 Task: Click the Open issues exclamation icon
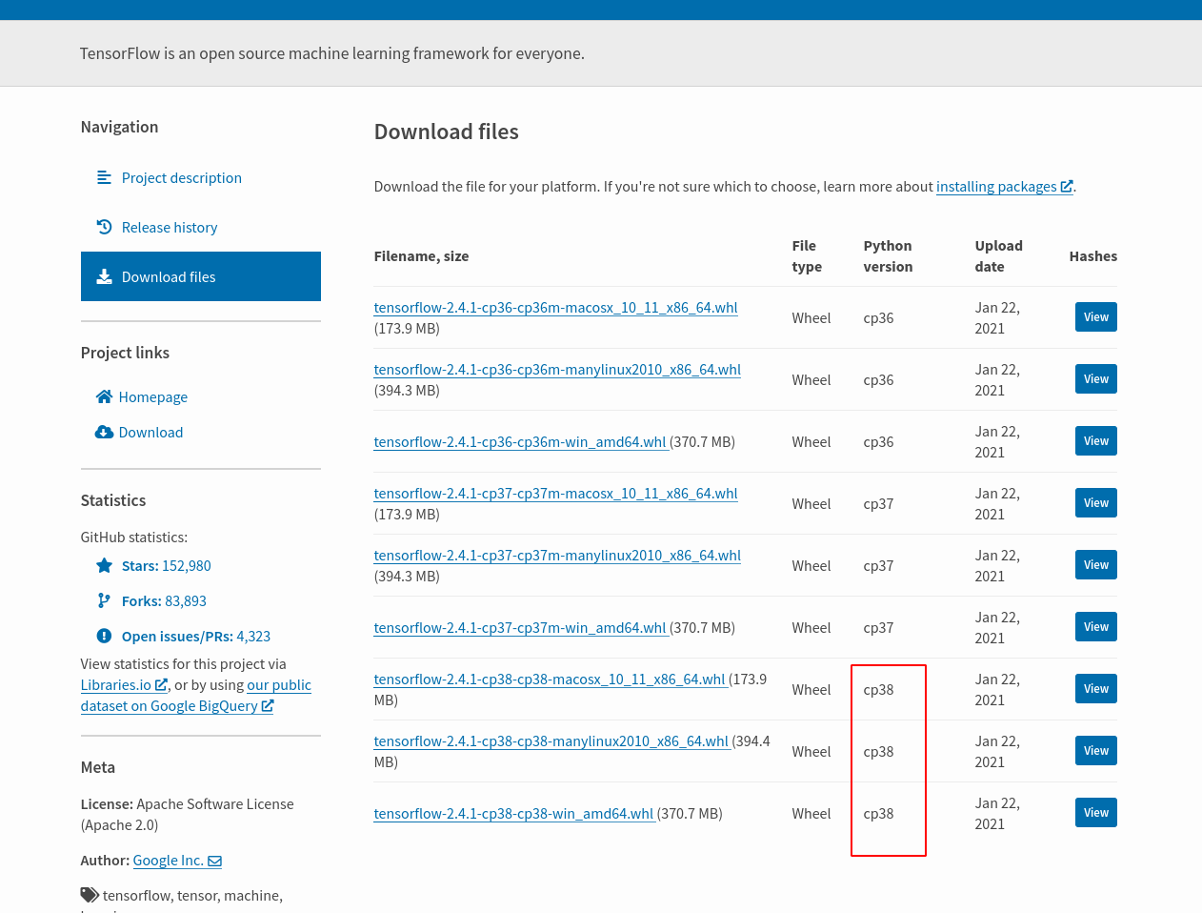104,636
